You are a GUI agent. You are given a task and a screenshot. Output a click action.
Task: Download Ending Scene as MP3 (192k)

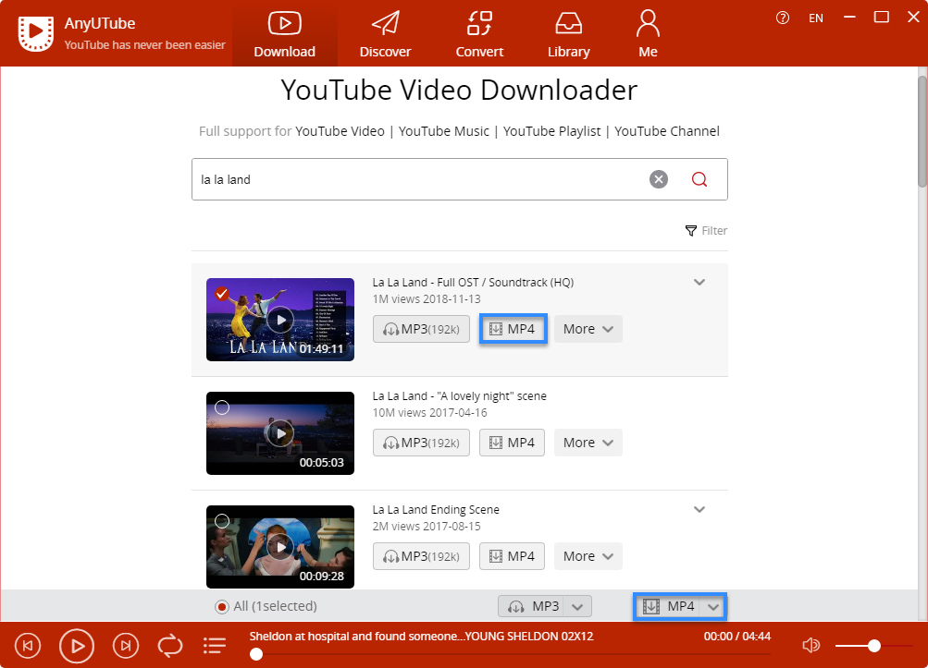421,555
